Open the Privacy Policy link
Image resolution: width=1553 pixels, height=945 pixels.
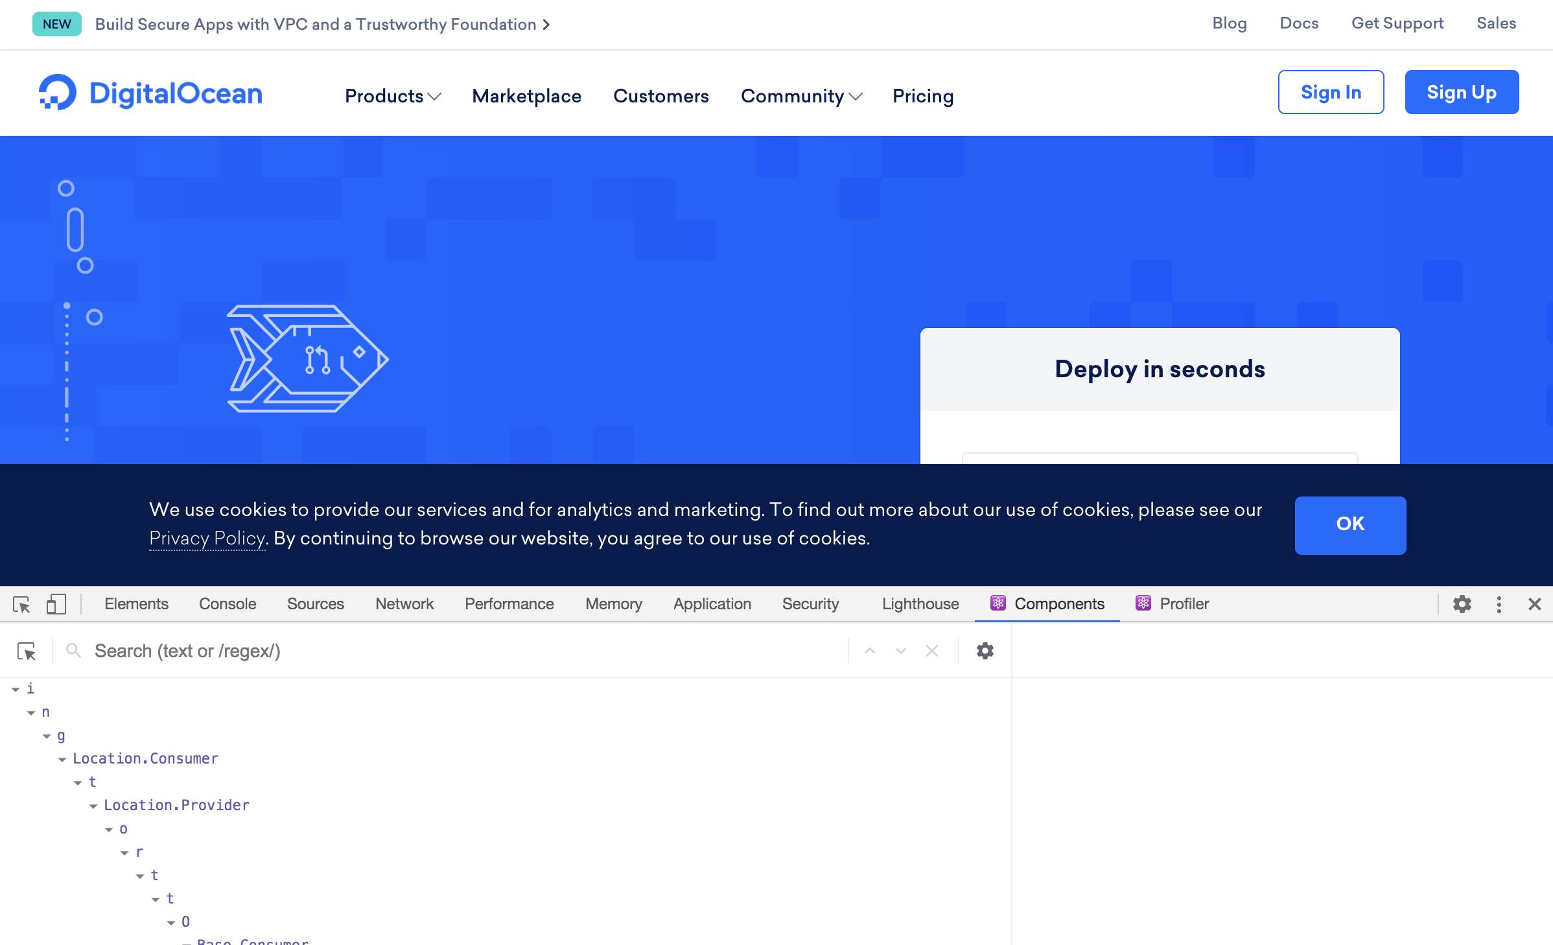tap(207, 538)
